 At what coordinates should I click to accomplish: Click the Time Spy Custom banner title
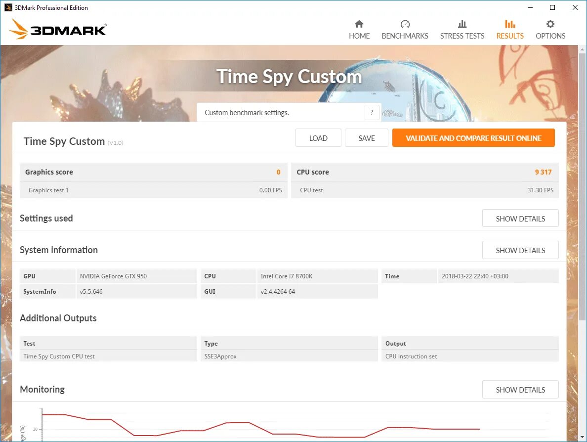tap(289, 77)
